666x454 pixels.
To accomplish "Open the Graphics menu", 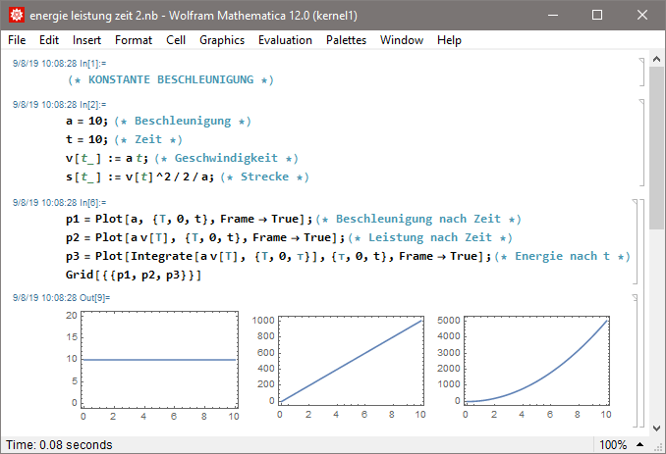I will [x=221, y=40].
